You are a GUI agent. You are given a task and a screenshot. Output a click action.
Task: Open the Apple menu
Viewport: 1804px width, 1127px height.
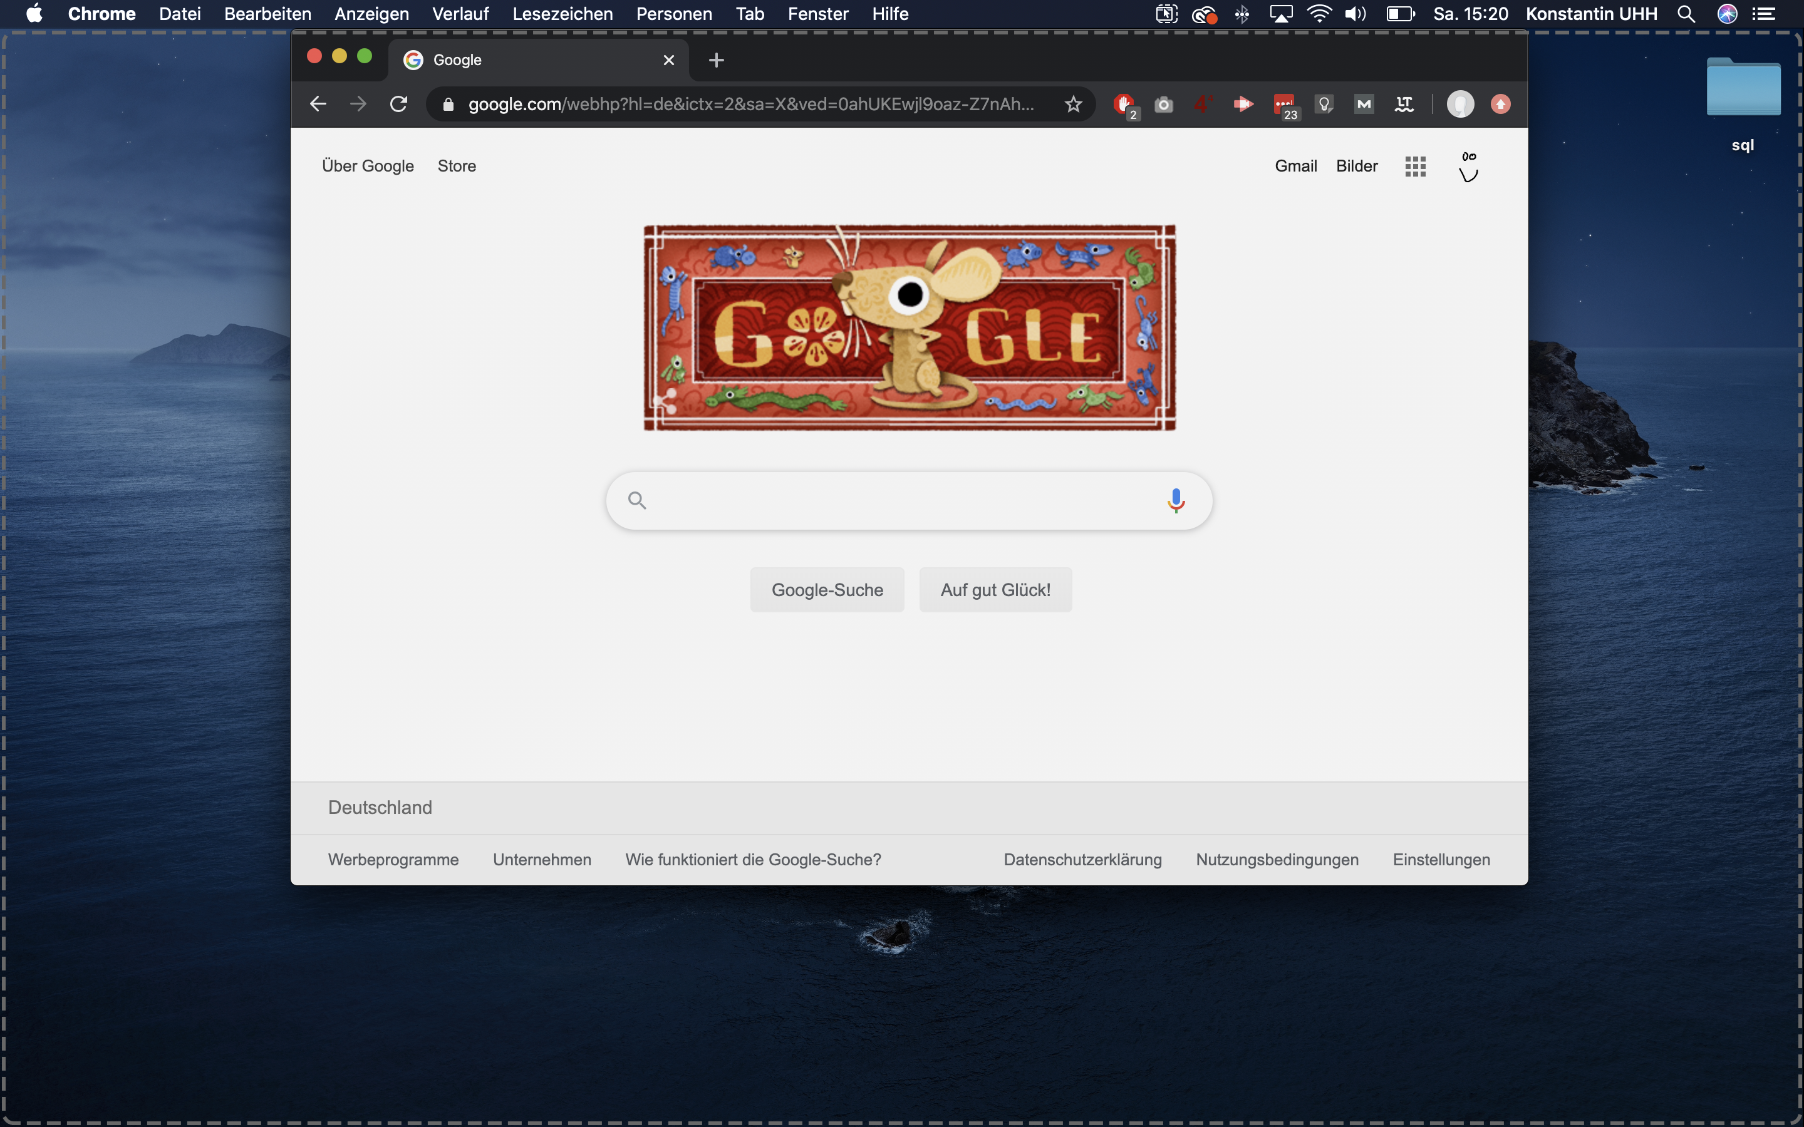point(34,14)
